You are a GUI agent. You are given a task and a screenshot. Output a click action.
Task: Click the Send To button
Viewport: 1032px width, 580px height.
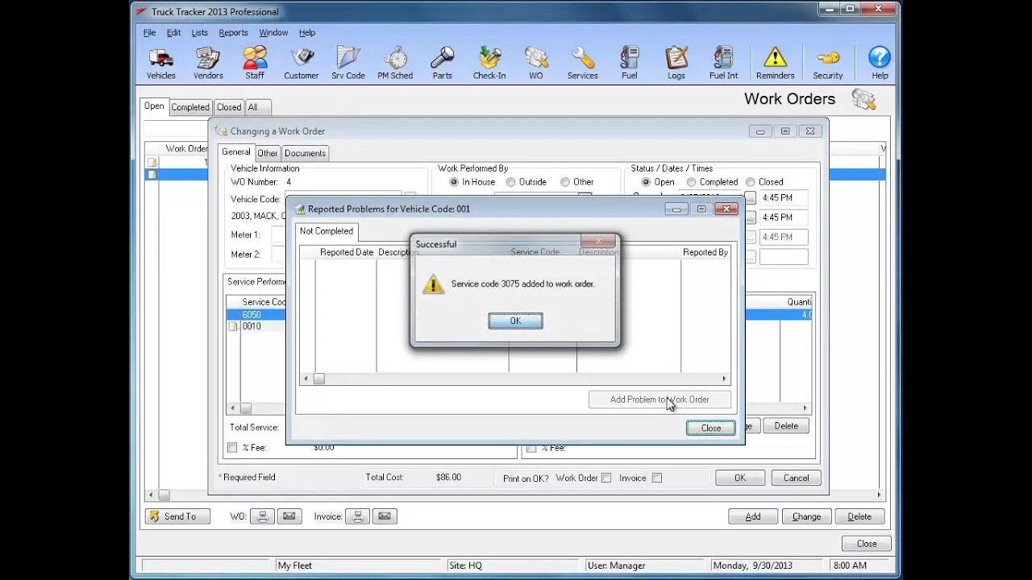pos(177,516)
